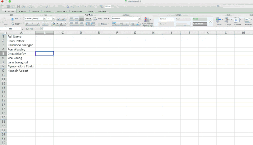The height and width of the screenshot is (145, 253).
Task: Toggle Italic formatting
Action: 32,24
